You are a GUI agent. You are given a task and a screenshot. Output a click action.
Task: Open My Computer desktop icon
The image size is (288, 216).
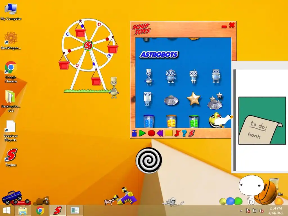coord(11,12)
